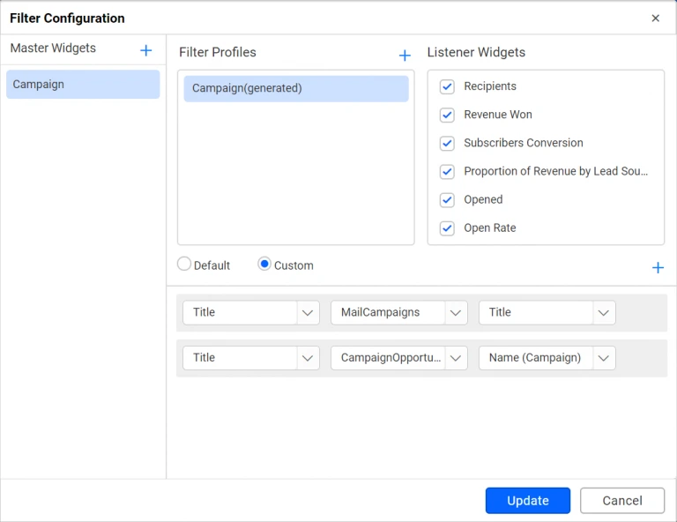Disable Subscribers Conversion listener widget
Screen dimensions: 677x522
click(x=447, y=143)
